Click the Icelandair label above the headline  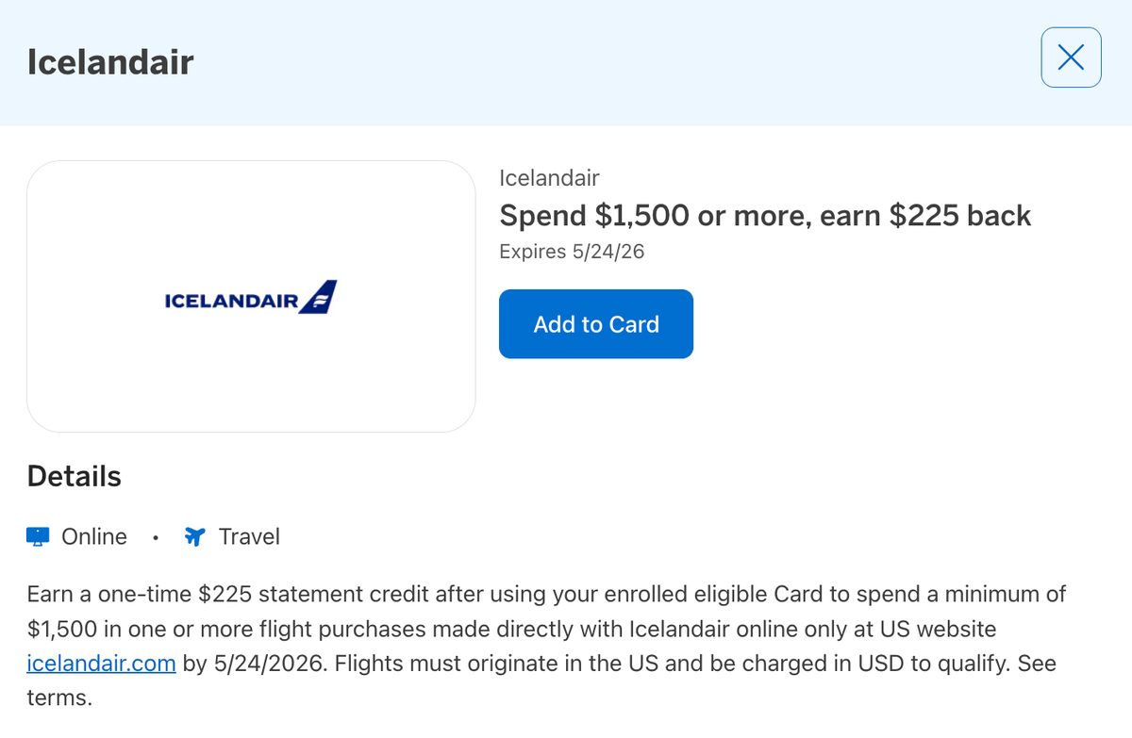(x=549, y=177)
